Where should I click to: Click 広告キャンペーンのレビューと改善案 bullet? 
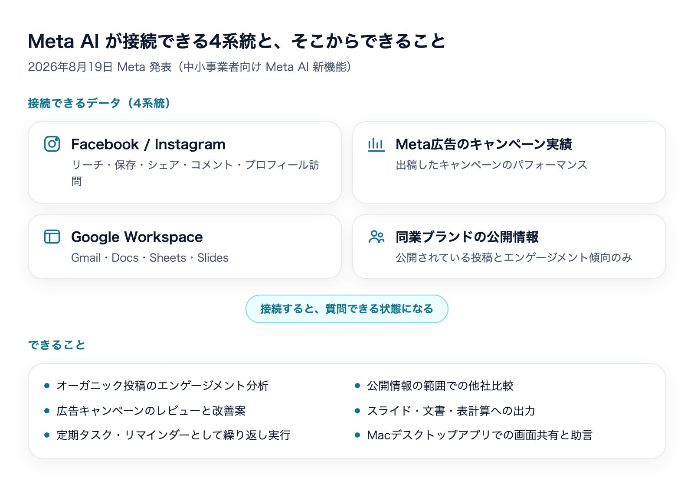[x=151, y=411]
